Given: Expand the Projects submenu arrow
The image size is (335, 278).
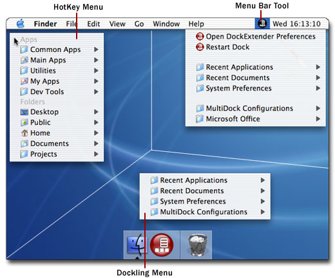Looking at the screenshot, I should pos(96,154).
